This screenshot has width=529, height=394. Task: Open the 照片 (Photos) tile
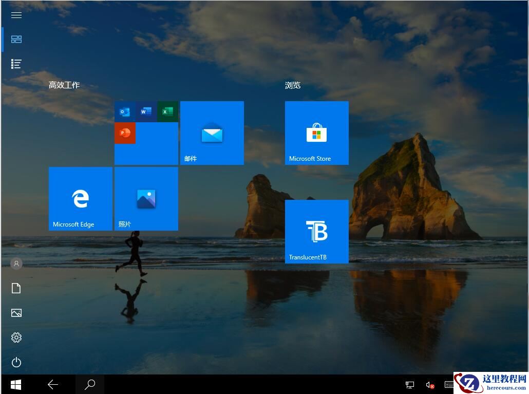[x=146, y=198]
